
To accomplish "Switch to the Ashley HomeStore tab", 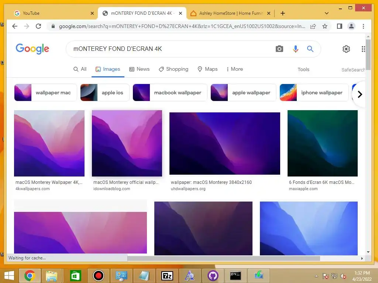I will coord(230,13).
